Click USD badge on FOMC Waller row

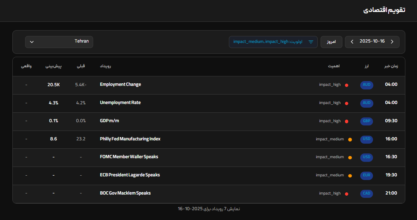[x=366, y=157]
